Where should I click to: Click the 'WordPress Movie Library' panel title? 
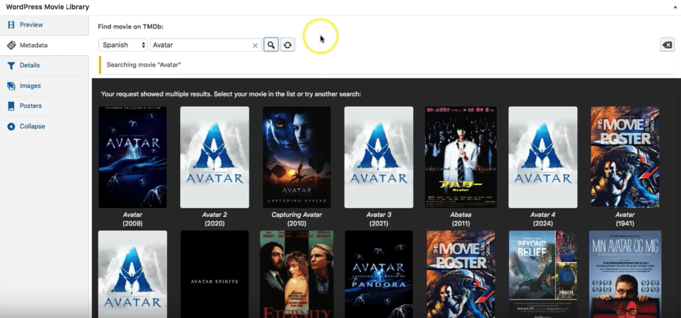[x=47, y=7]
